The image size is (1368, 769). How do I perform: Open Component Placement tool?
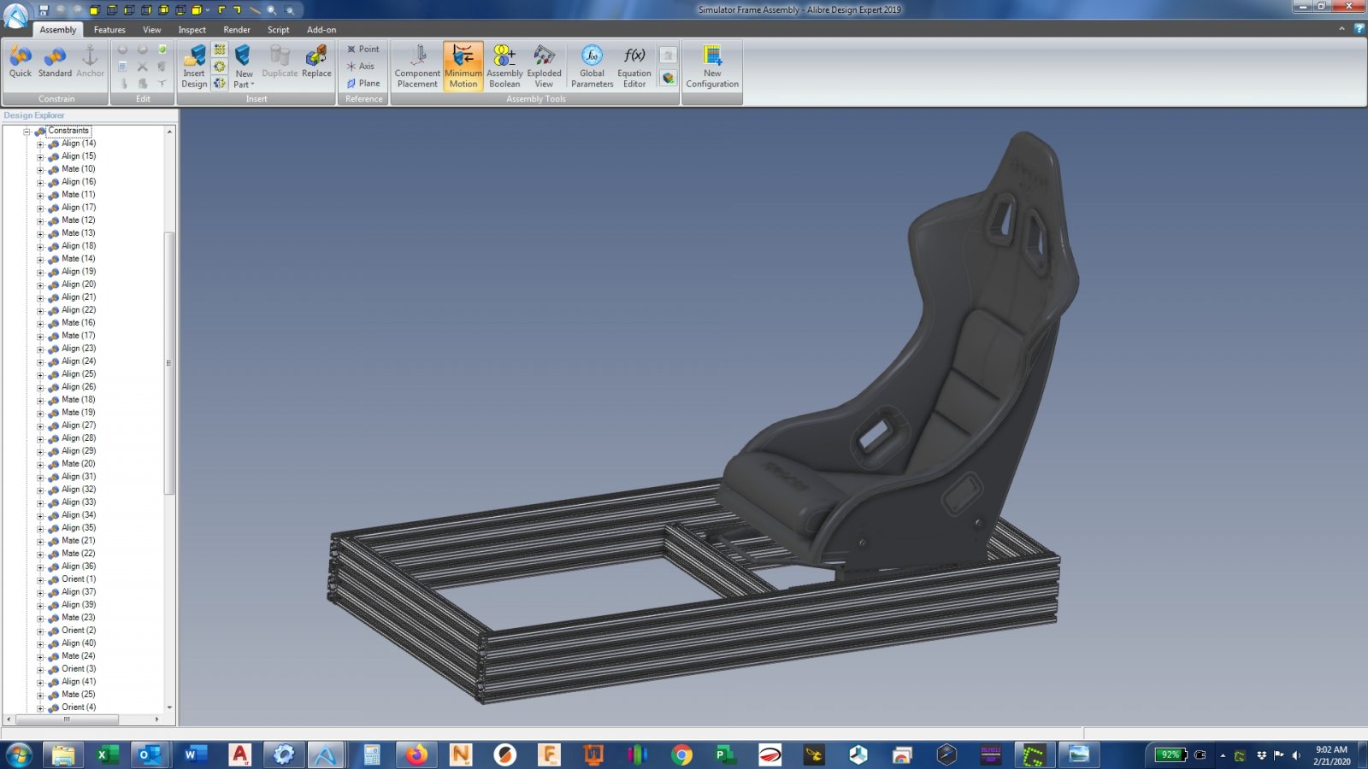pyautogui.click(x=417, y=67)
